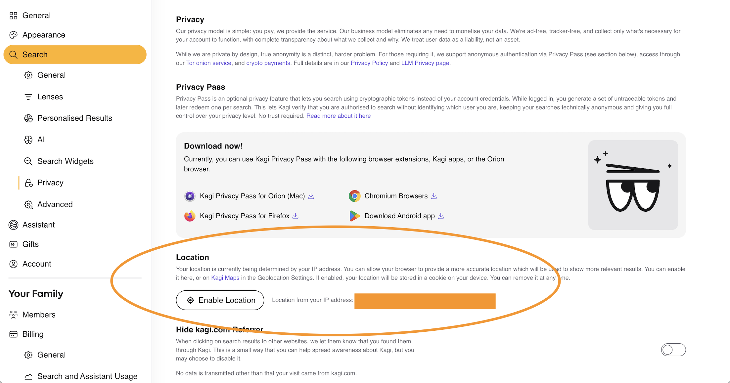Open the Account settings section
Viewport: 730px width, 383px height.
[x=37, y=264]
